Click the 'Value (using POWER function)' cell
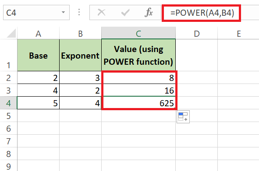Viewport: 259px width, 171px height. (138, 55)
